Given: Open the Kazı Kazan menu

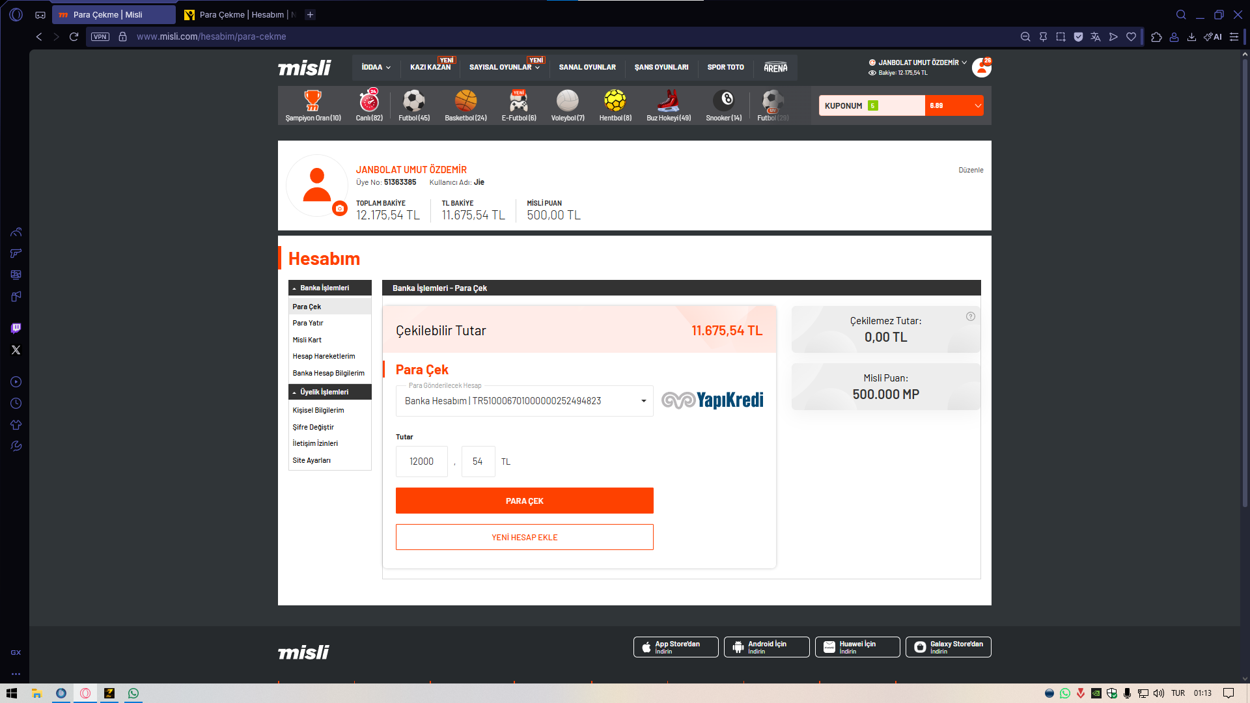Looking at the screenshot, I should click(430, 67).
